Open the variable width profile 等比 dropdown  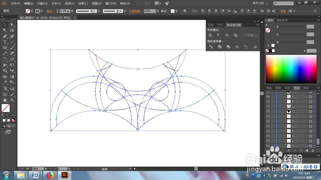coord(99,11)
